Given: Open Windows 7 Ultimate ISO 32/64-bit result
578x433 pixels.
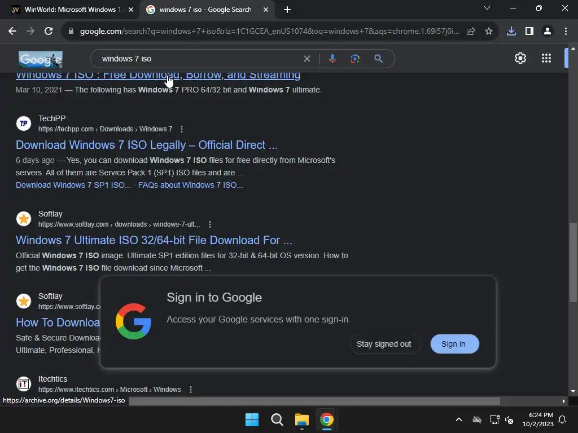Looking at the screenshot, I should [x=154, y=240].
